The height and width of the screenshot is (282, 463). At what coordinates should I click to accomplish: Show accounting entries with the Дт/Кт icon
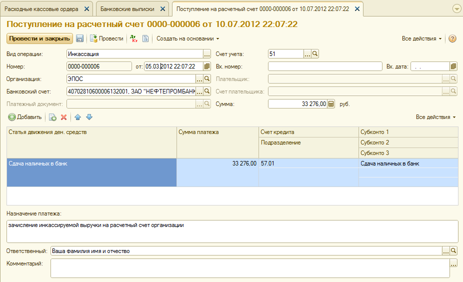pos(134,38)
